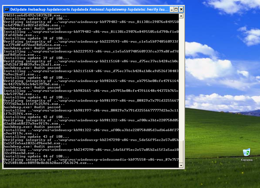
Task: Click the Installing line for kb2229593 file
Action: pyautogui.click(x=91, y=51)
